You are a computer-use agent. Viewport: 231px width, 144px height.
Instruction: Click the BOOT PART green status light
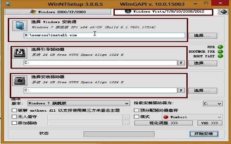point(221,56)
